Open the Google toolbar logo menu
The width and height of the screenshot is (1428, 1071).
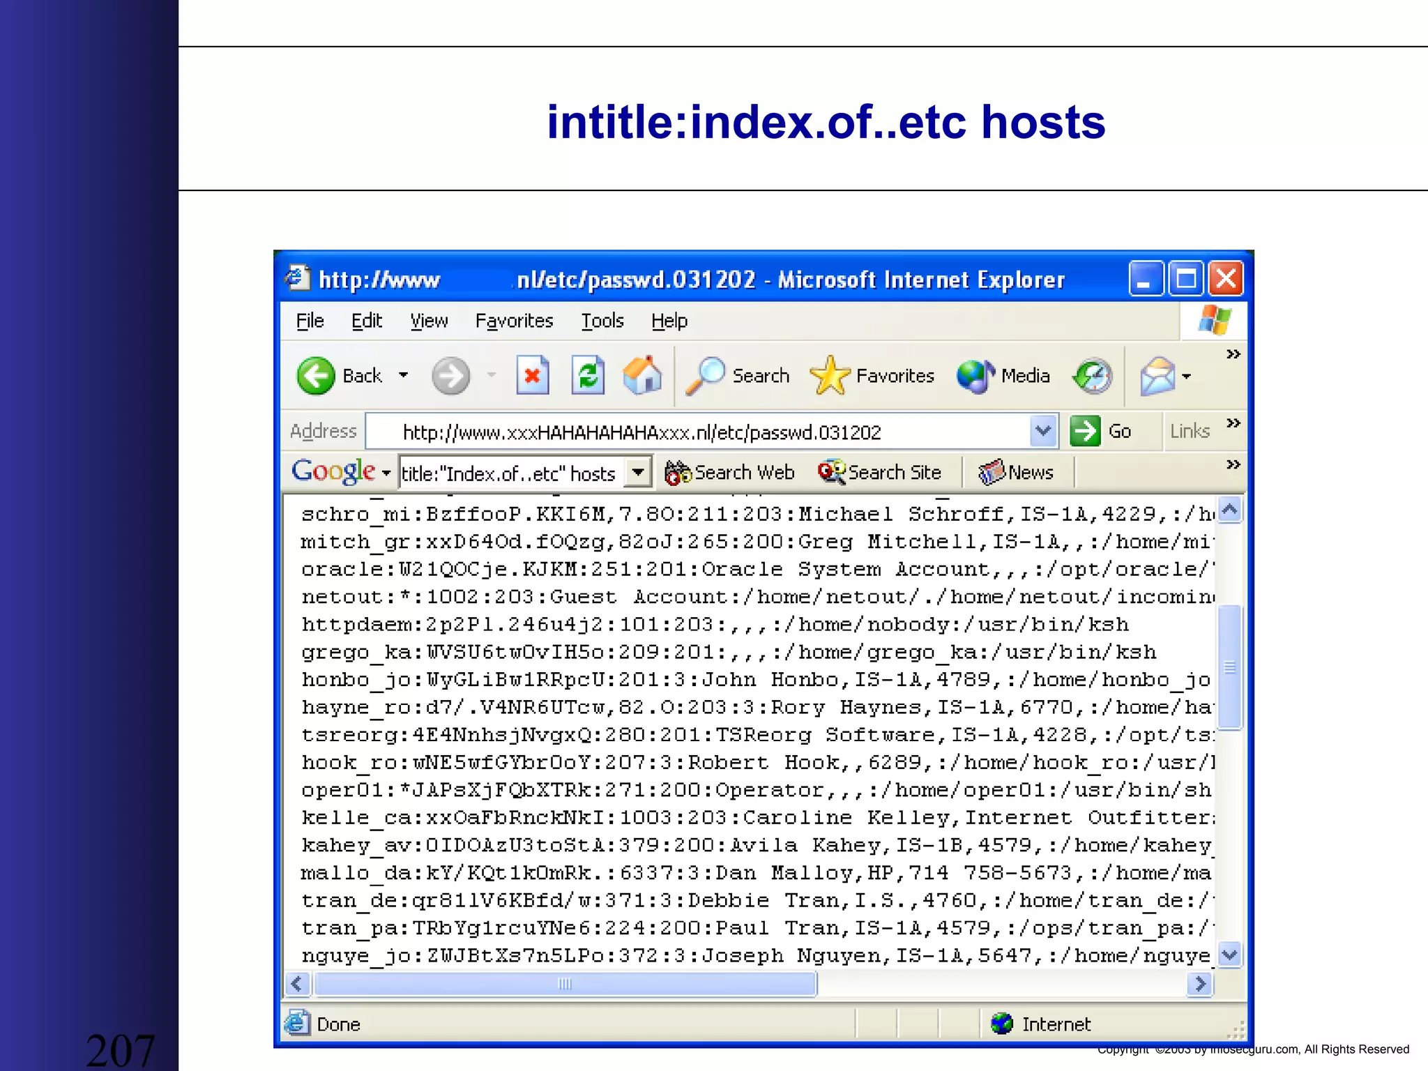[340, 472]
